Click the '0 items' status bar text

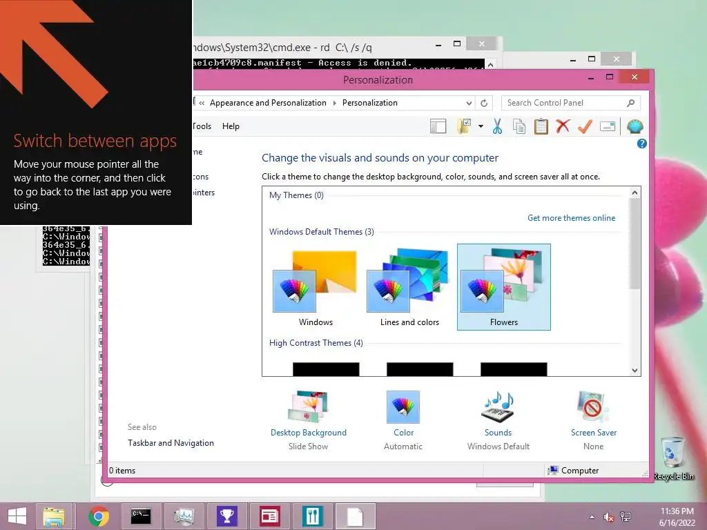click(122, 471)
